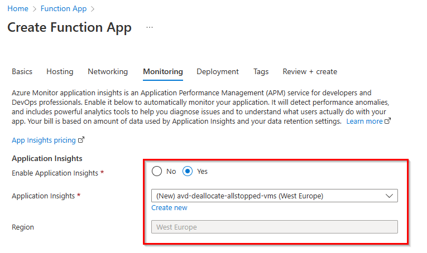Screen dimensions: 427x253
Task: Select the Monitoring tab
Action: pos(162,71)
